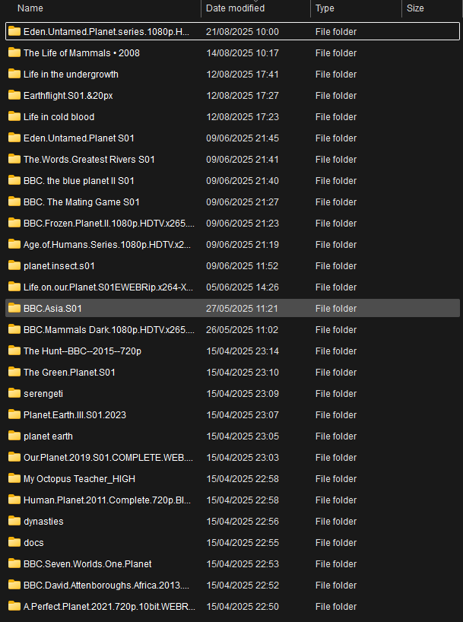The width and height of the screenshot is (463, 622).
Task: Select Planet.Earth.III.S01.2023 folder name
Action: pos(75,415)
